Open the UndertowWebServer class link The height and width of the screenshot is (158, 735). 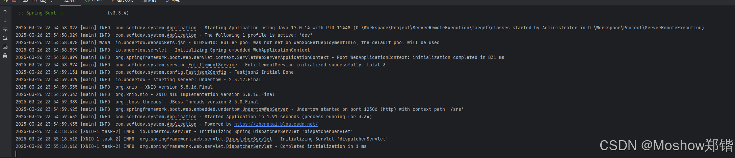(265, 109)
